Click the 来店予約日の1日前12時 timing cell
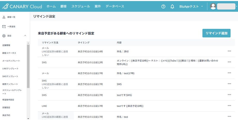This screenshot has width=238, height=120. pyautogui.click(x=90, y=63)
